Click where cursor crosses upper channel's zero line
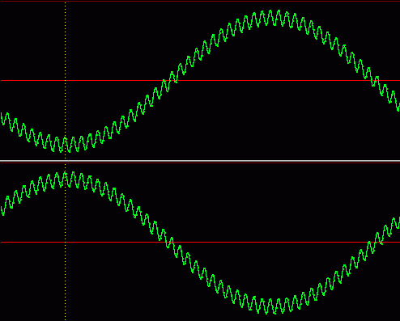Screen dimensions: 400x321 pyautogui.click(x=66, y=80)
